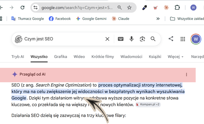Click the Przegląd od AI sparkle icon
The height and width of the screenshot is (124, 204).
(15, 74)
